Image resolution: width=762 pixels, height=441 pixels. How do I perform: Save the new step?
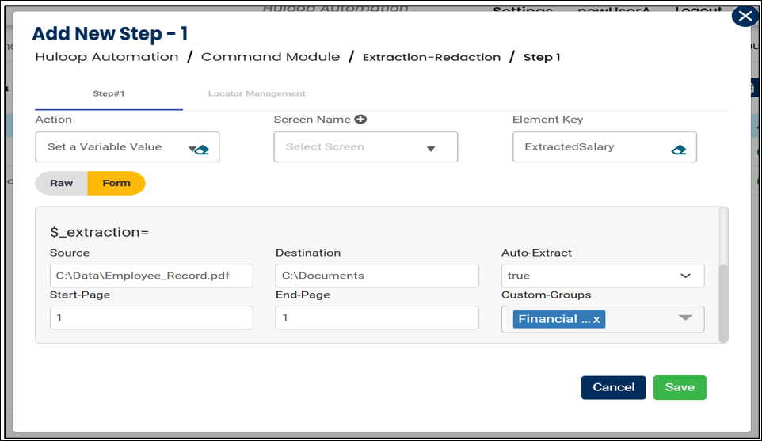679,387
